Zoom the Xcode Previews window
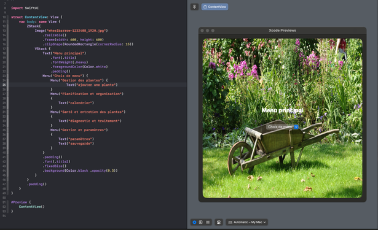 [213, 31]
